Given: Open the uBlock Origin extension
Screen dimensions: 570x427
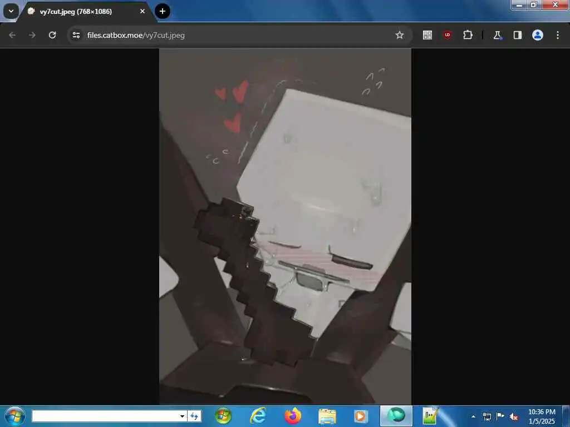Looking at the screenshot, I should click(448, 35).
